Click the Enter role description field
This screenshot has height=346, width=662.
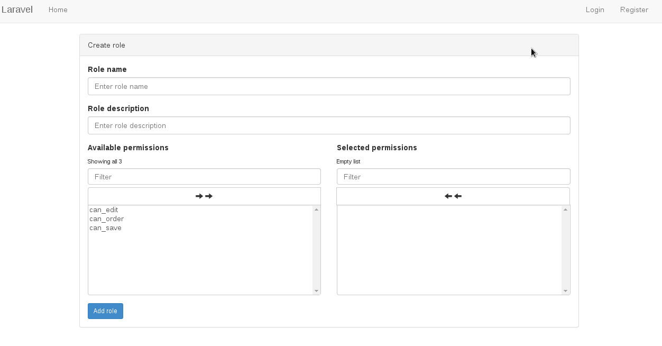coord(329,125)
